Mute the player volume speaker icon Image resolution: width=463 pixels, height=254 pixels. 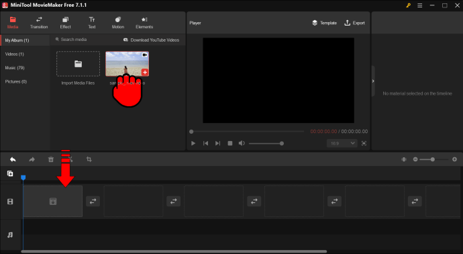pos(242,143)
